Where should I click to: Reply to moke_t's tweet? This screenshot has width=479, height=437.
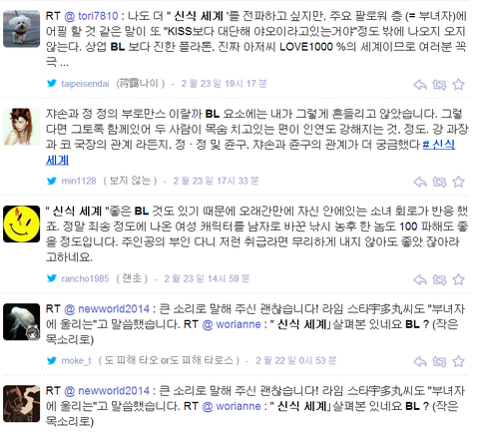click(x=420, y=361)
